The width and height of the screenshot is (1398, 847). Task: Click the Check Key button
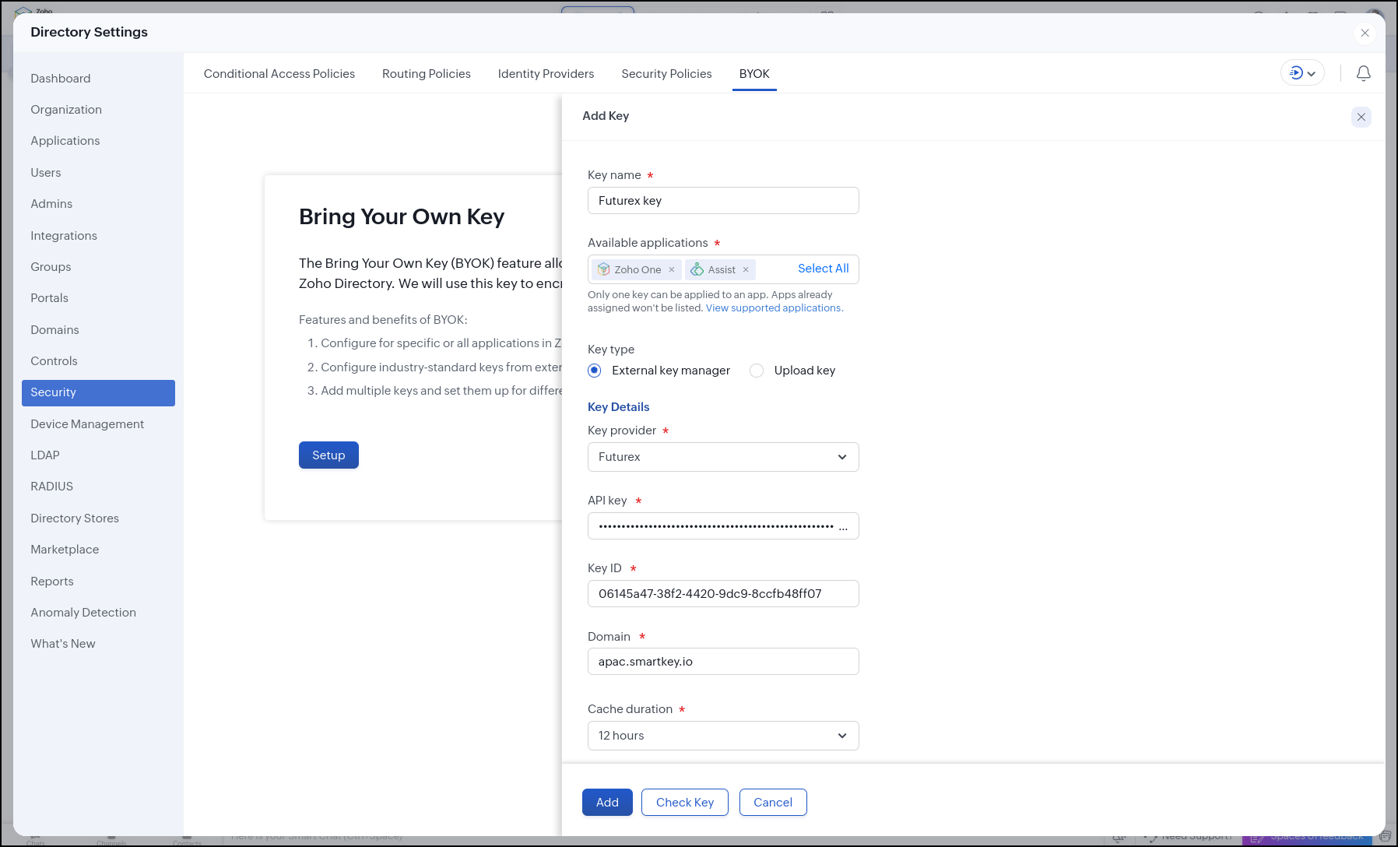(x=685, y=803)
